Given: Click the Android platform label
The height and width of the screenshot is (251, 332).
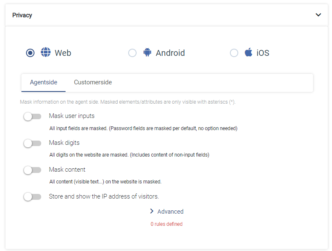Looking at the screenshot, I should 170,53.
